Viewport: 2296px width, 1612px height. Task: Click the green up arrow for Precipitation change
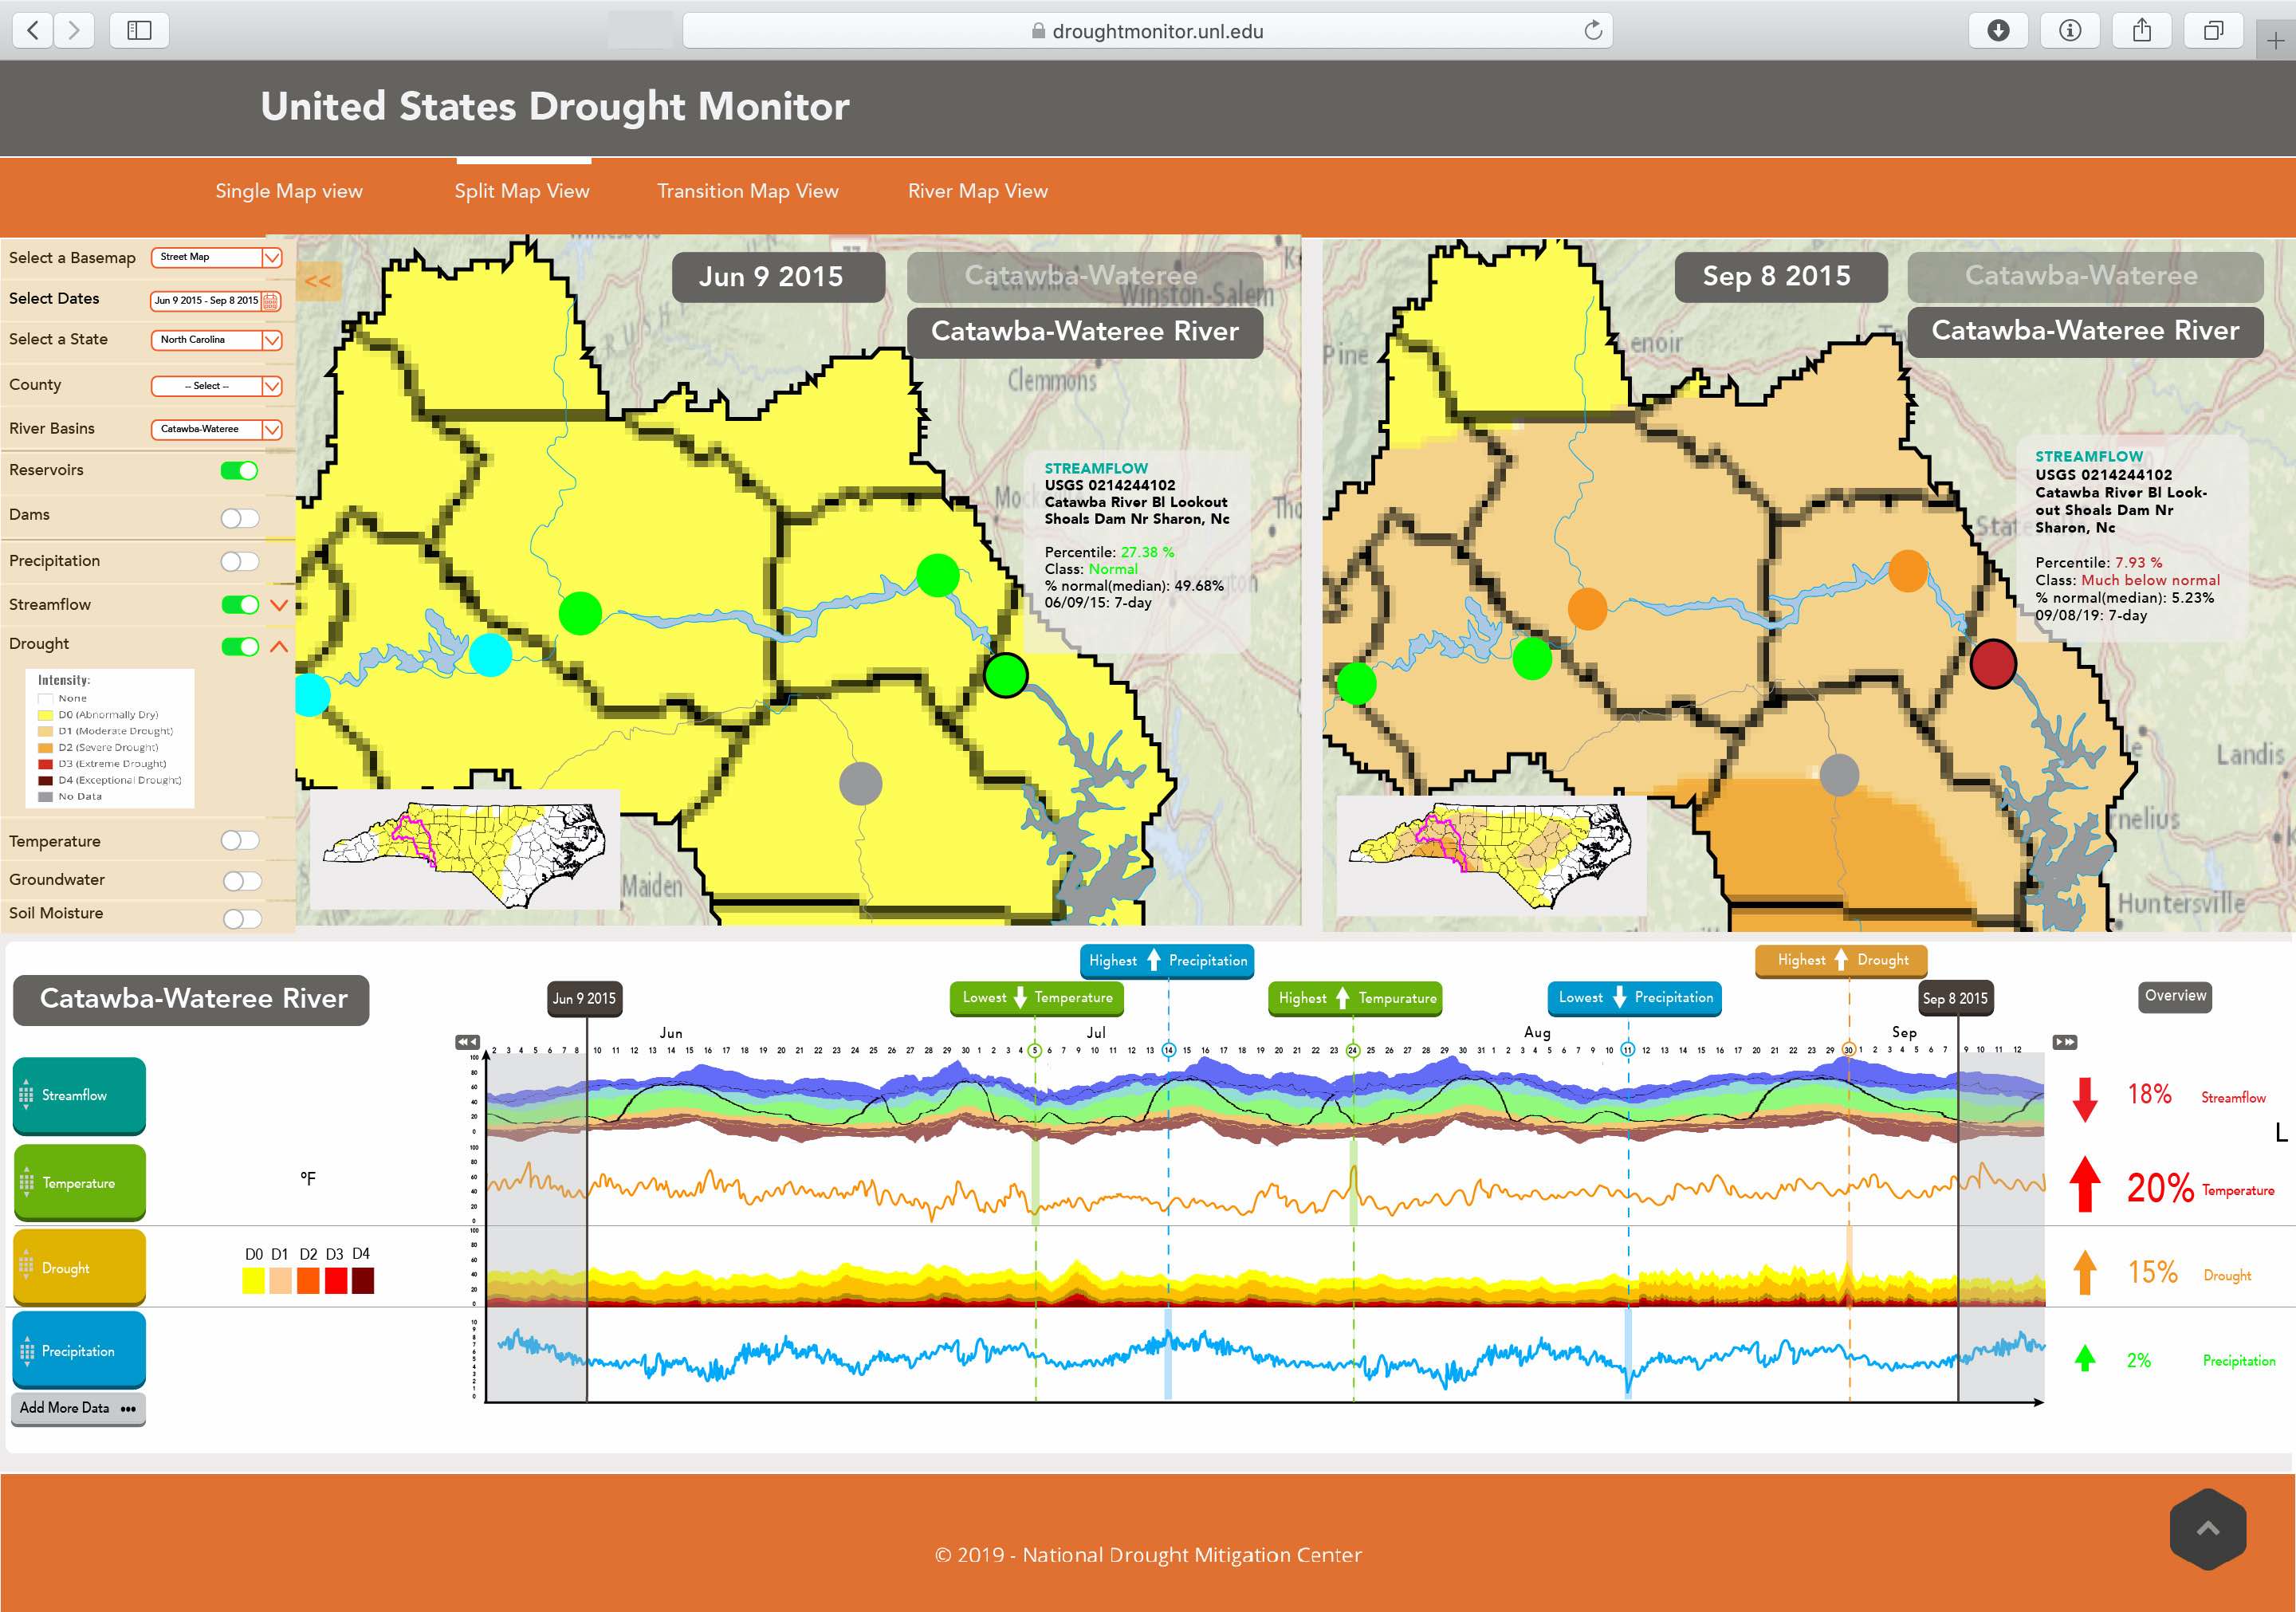(x=2085, y=1358)
